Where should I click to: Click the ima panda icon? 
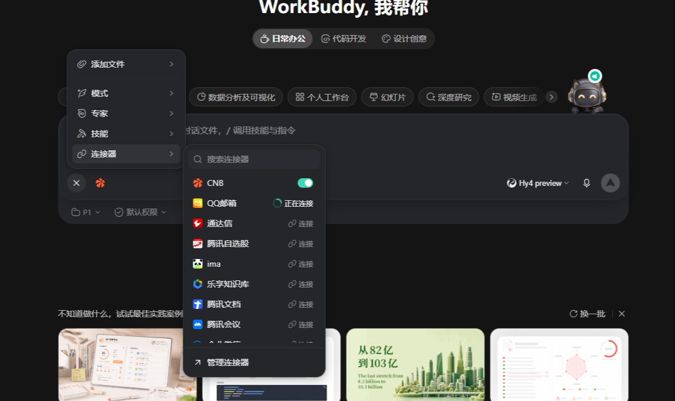[197, 264]
